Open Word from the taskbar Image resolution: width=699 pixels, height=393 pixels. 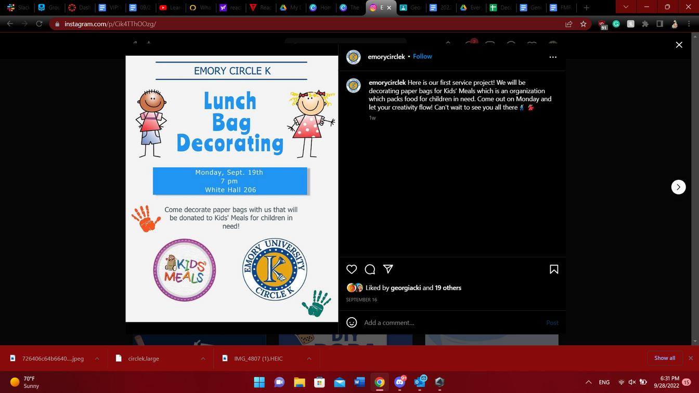(x=359, y=383)
